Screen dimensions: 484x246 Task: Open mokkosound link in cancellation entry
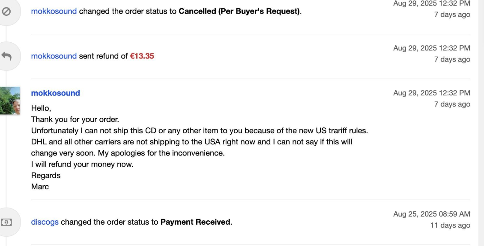point(54,12)
